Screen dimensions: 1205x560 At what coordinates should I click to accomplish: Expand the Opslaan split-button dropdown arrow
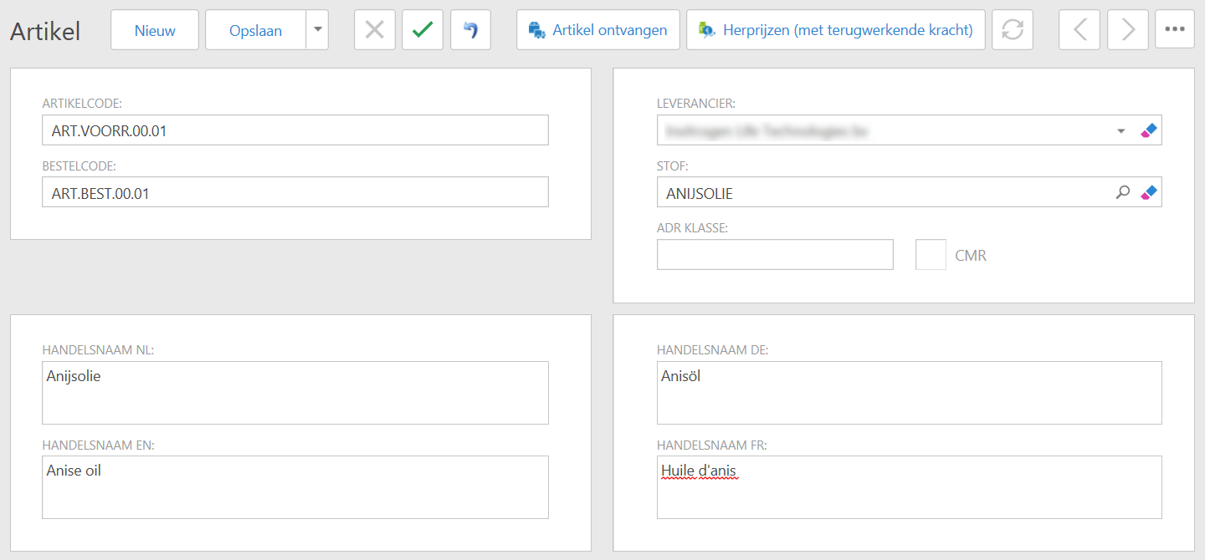[317, 30]
